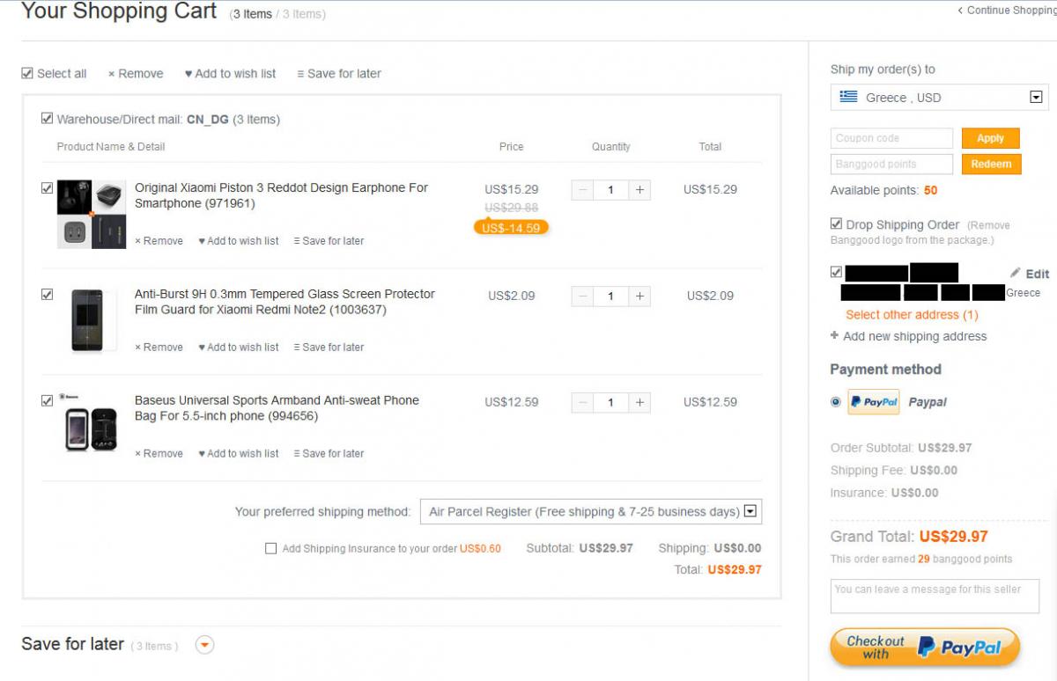Decrease quantity of Xiaomi Piston 3 earphone
Viewport: 1057px width, 681px height.
582,189
